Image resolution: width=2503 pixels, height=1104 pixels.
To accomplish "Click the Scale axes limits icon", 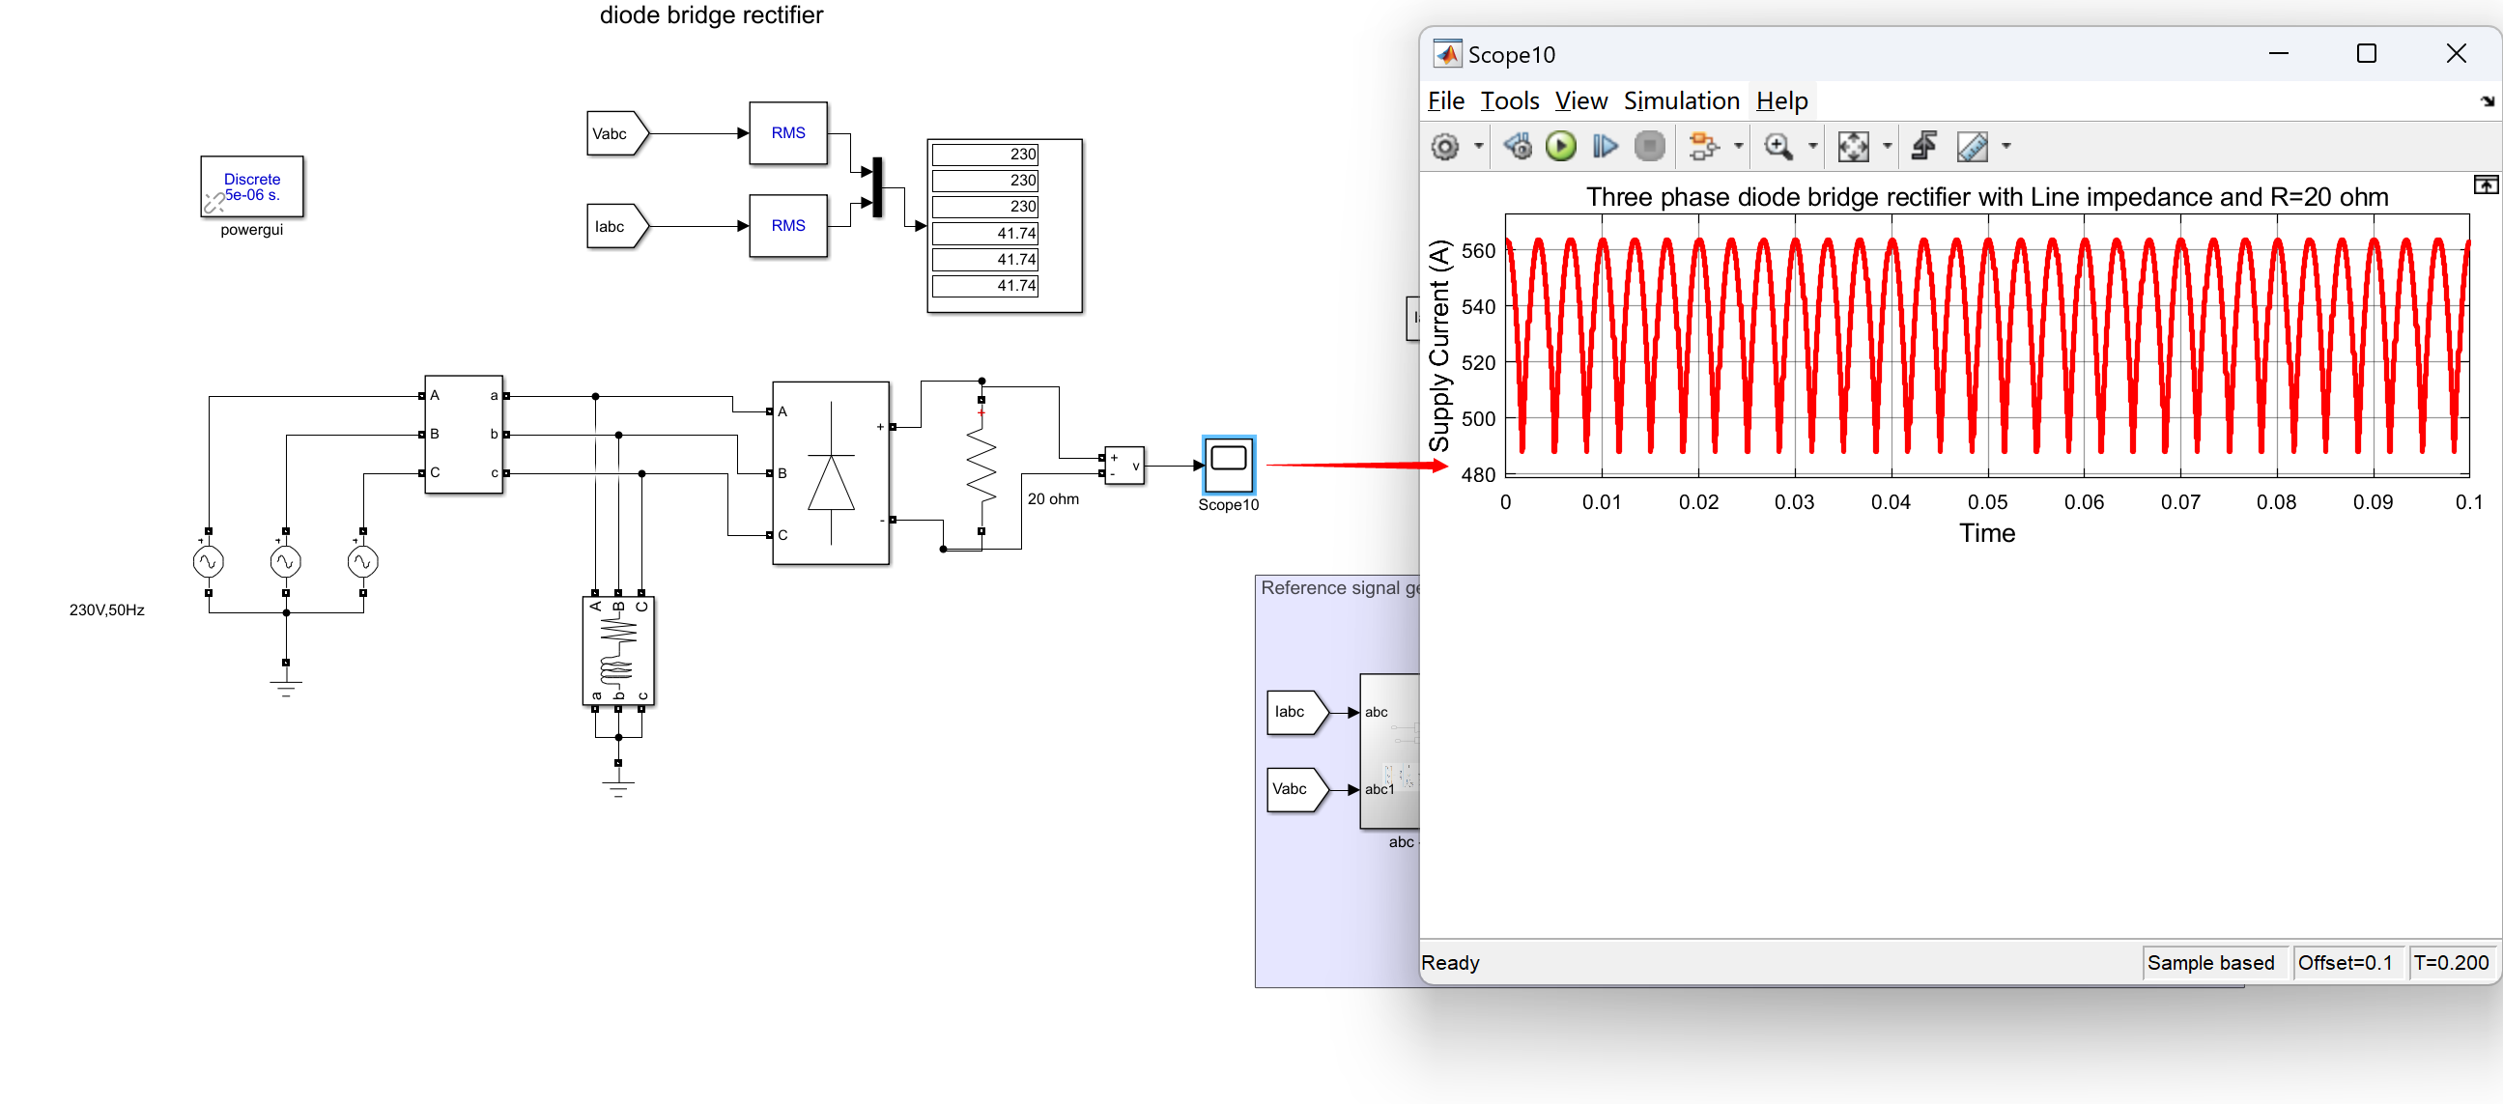I will click(x=1853, y=147).
